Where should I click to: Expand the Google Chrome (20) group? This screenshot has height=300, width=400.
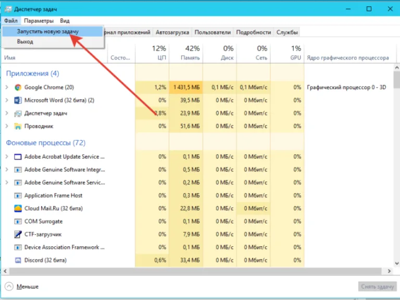(x=7, y=87)
